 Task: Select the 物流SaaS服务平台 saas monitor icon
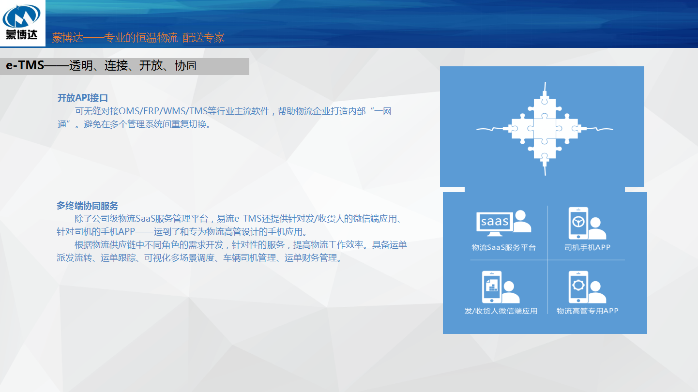503,223
